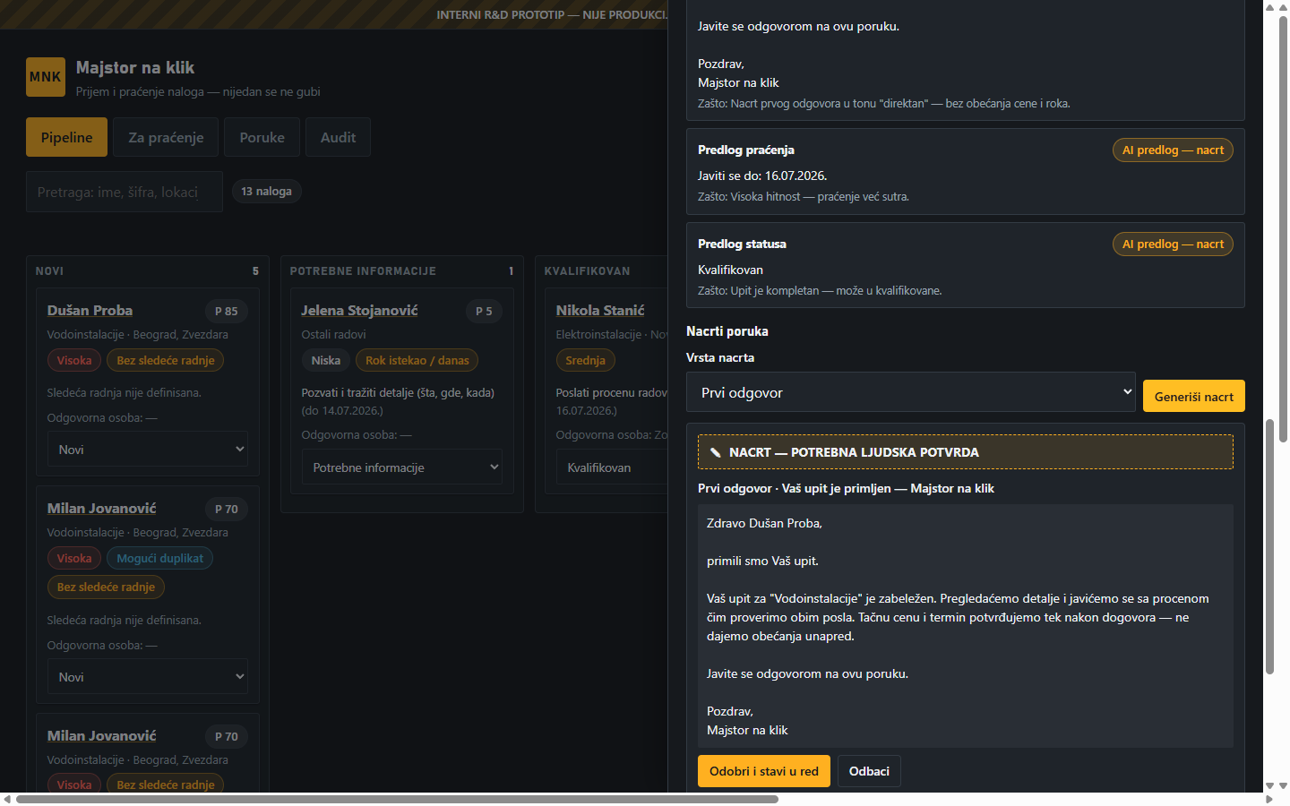Open Vrsta nacrta dropdown showing Prvi odgovor
The image size is (1290, 806).
(911, 392)
